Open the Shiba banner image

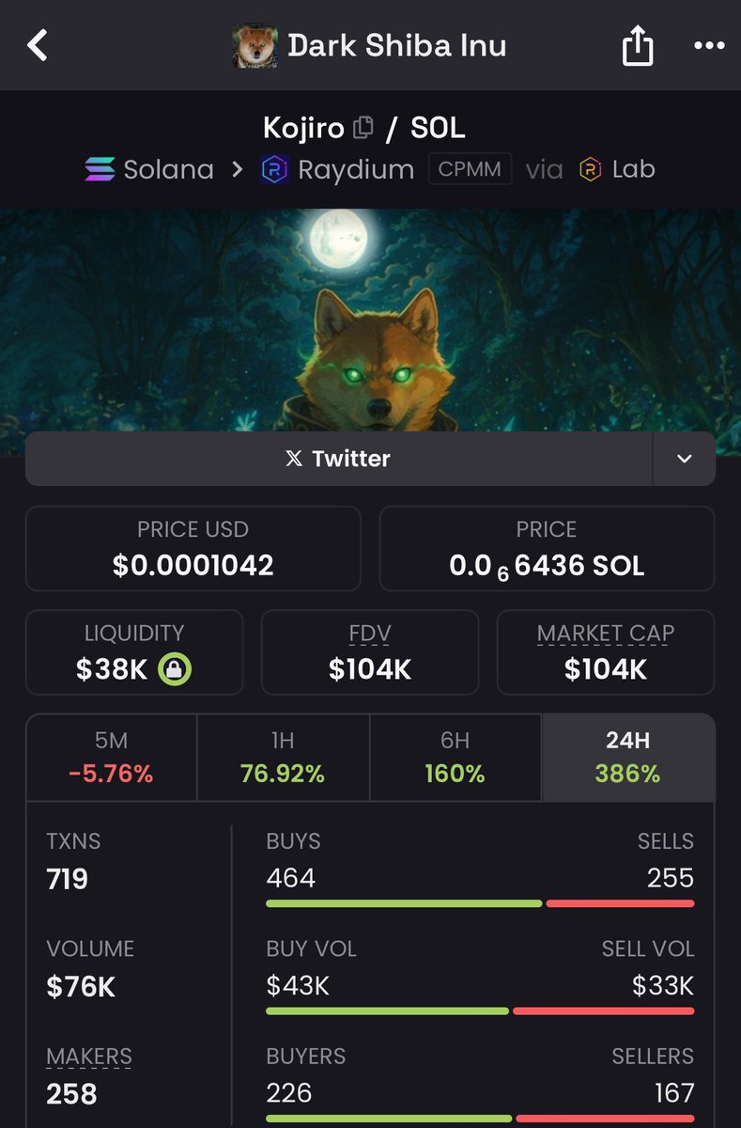click(370, 320)
